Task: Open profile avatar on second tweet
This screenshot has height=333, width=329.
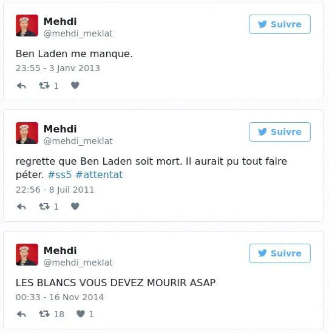Action: point(27,133)
